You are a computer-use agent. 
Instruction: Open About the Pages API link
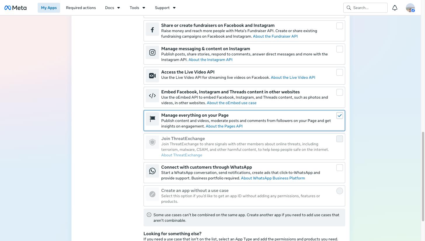tap(224, 126)
